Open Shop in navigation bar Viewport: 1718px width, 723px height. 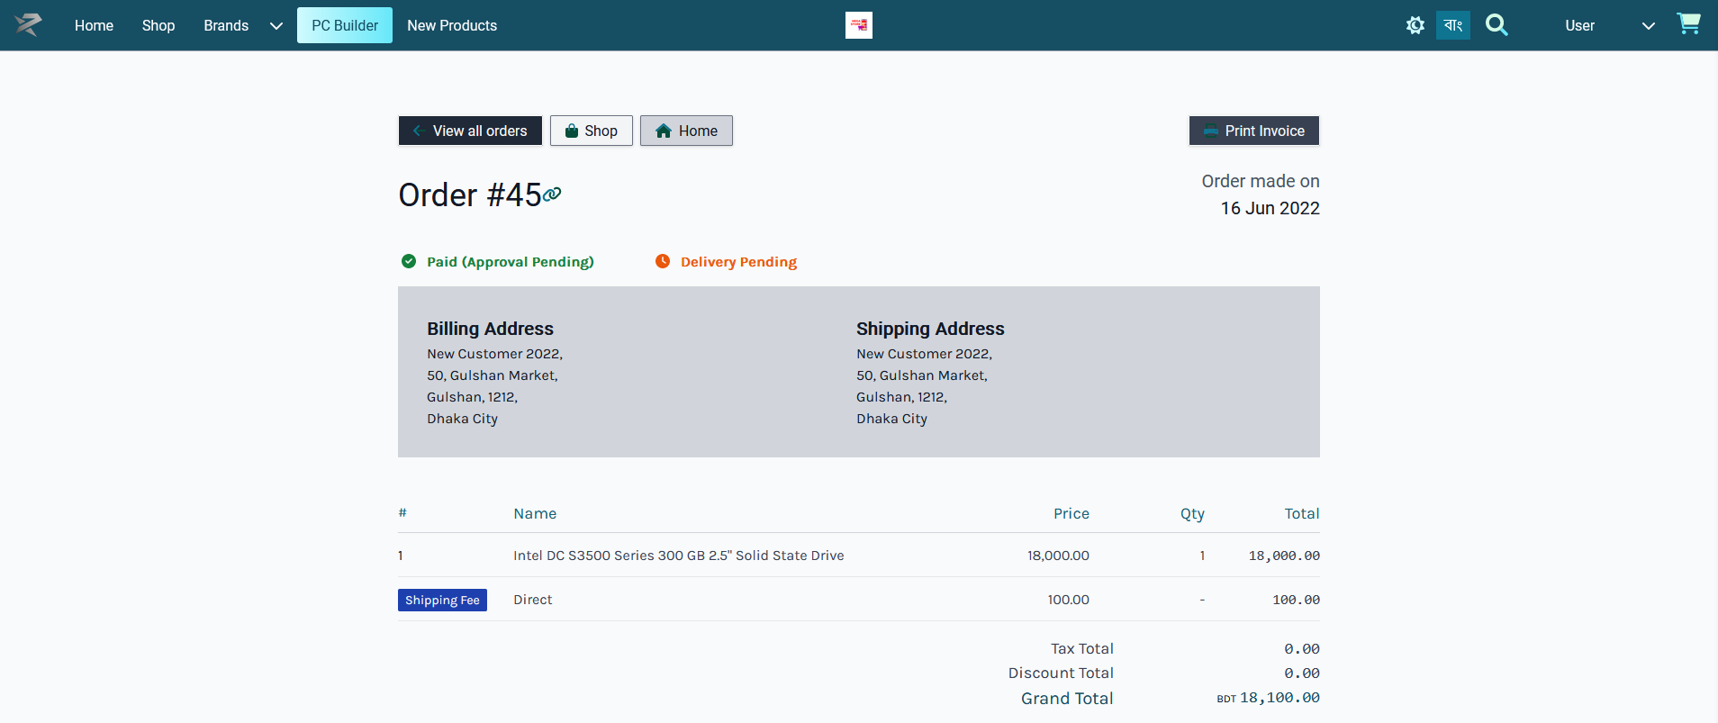pos(158,25)
